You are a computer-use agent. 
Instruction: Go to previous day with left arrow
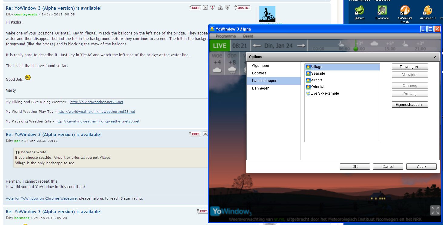257,46
